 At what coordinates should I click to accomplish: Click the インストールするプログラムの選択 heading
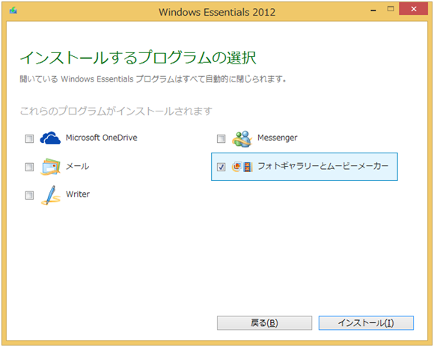(x=138, y=58)
